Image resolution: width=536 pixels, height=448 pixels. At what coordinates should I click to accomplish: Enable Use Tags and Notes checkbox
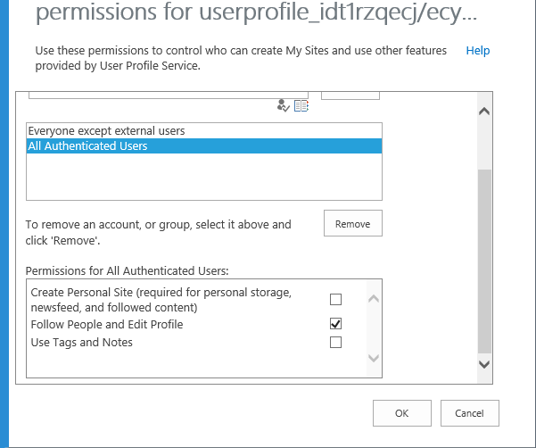coord(335,342)
